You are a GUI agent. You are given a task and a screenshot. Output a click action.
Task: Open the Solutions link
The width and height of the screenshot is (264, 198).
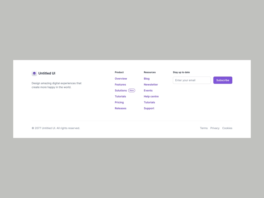click(x=121, y=90)
